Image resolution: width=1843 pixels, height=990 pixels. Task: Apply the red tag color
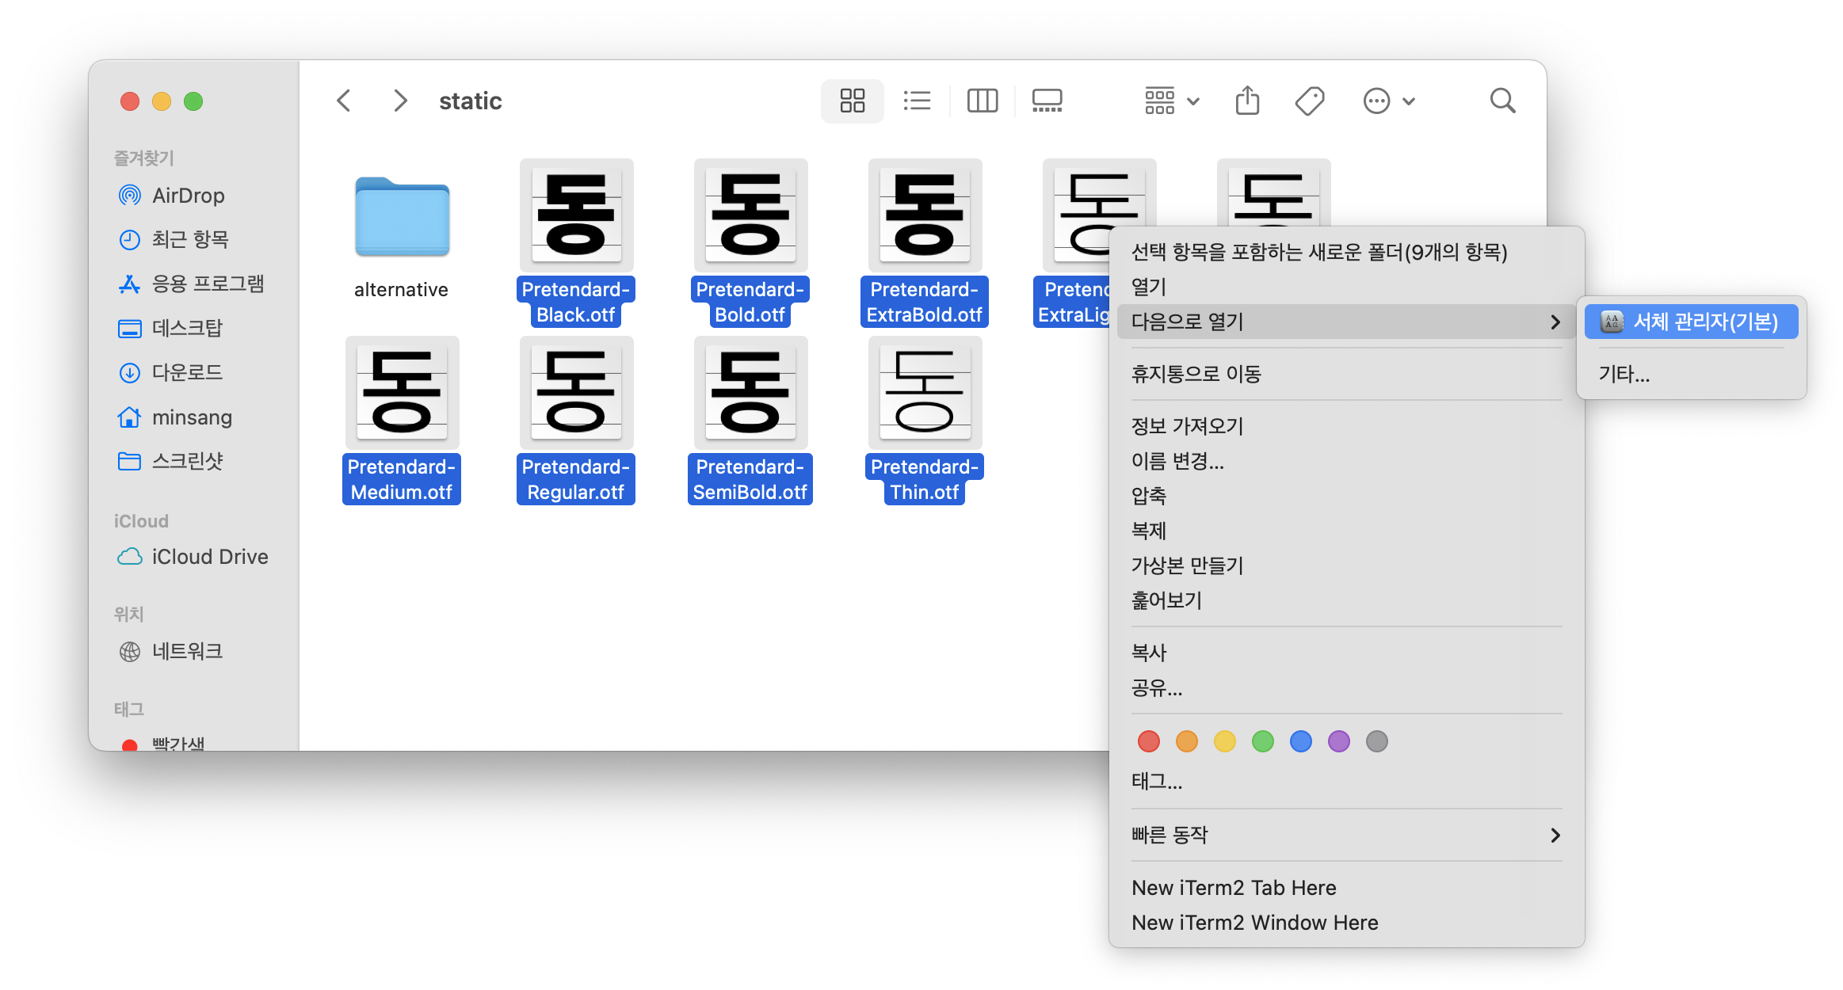pyautogui.click(x=1148, y=741)
